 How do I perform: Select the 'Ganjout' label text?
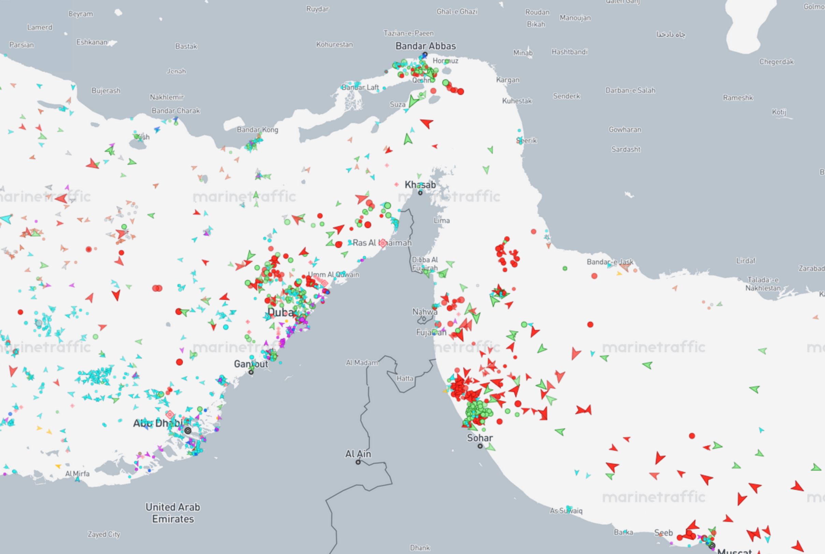coord(251,363)
